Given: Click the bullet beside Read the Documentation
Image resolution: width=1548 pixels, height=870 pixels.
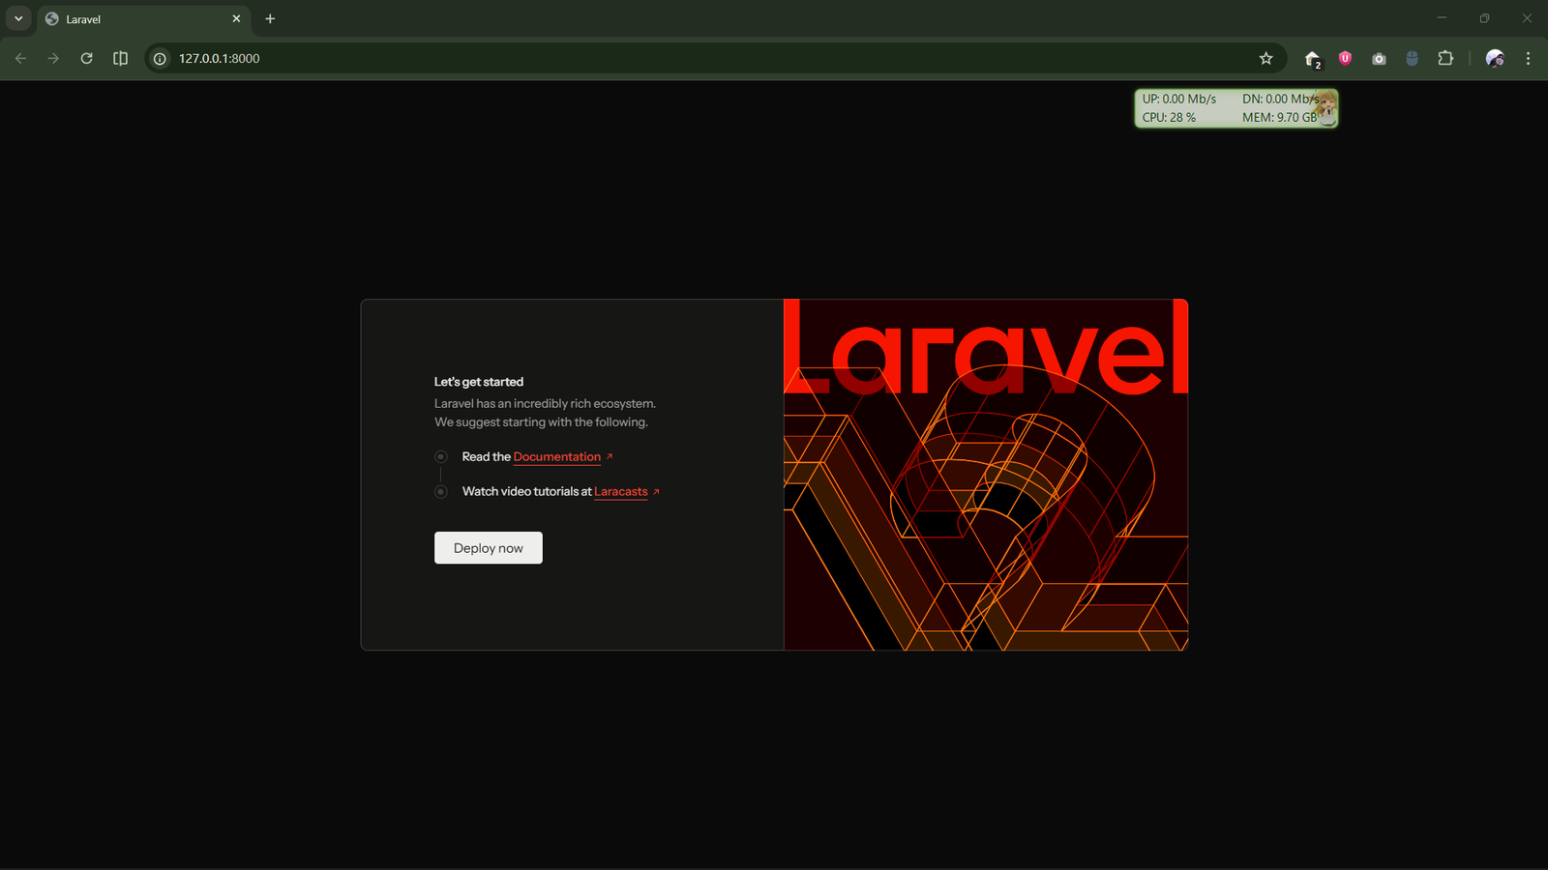Looking at the screenshot, I should [x=440, y=456].
